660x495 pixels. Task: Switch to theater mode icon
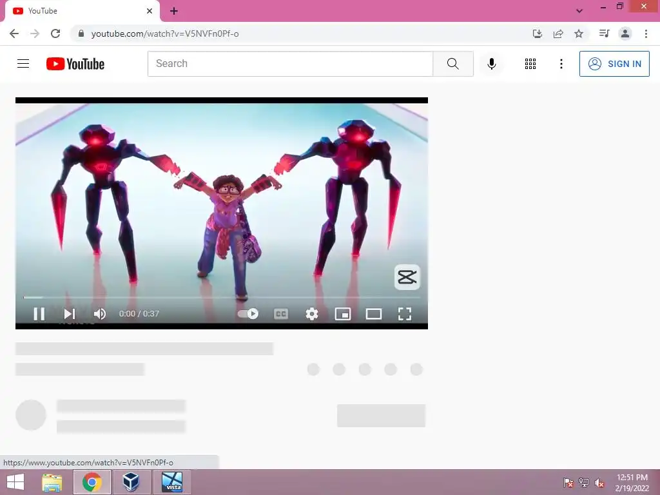click(x=374, y=314)
